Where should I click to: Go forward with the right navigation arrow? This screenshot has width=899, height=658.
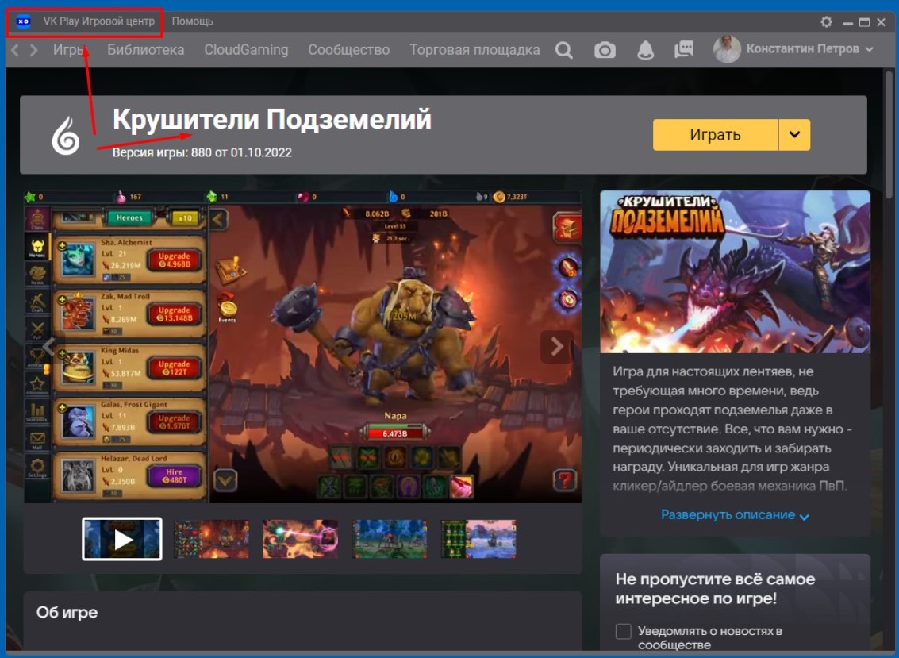pyautogui.click(x=33, y=50)
